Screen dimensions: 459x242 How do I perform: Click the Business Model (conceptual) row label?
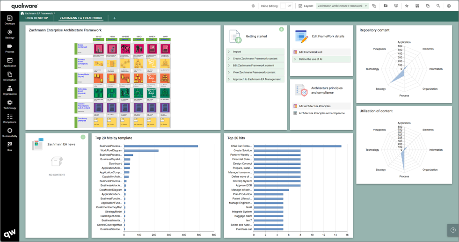82,61
